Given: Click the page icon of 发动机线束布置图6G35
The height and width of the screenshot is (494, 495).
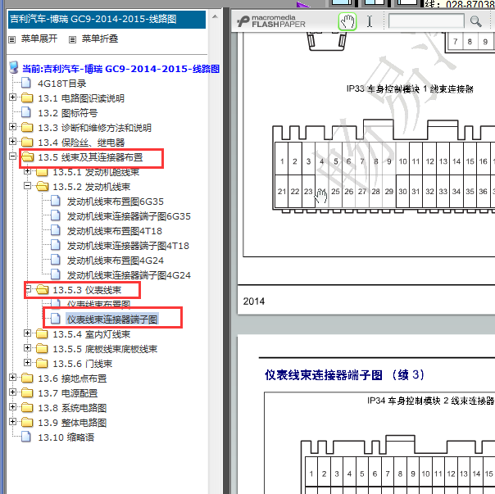Looking at the screenshot, I should (x=56, y=201).
